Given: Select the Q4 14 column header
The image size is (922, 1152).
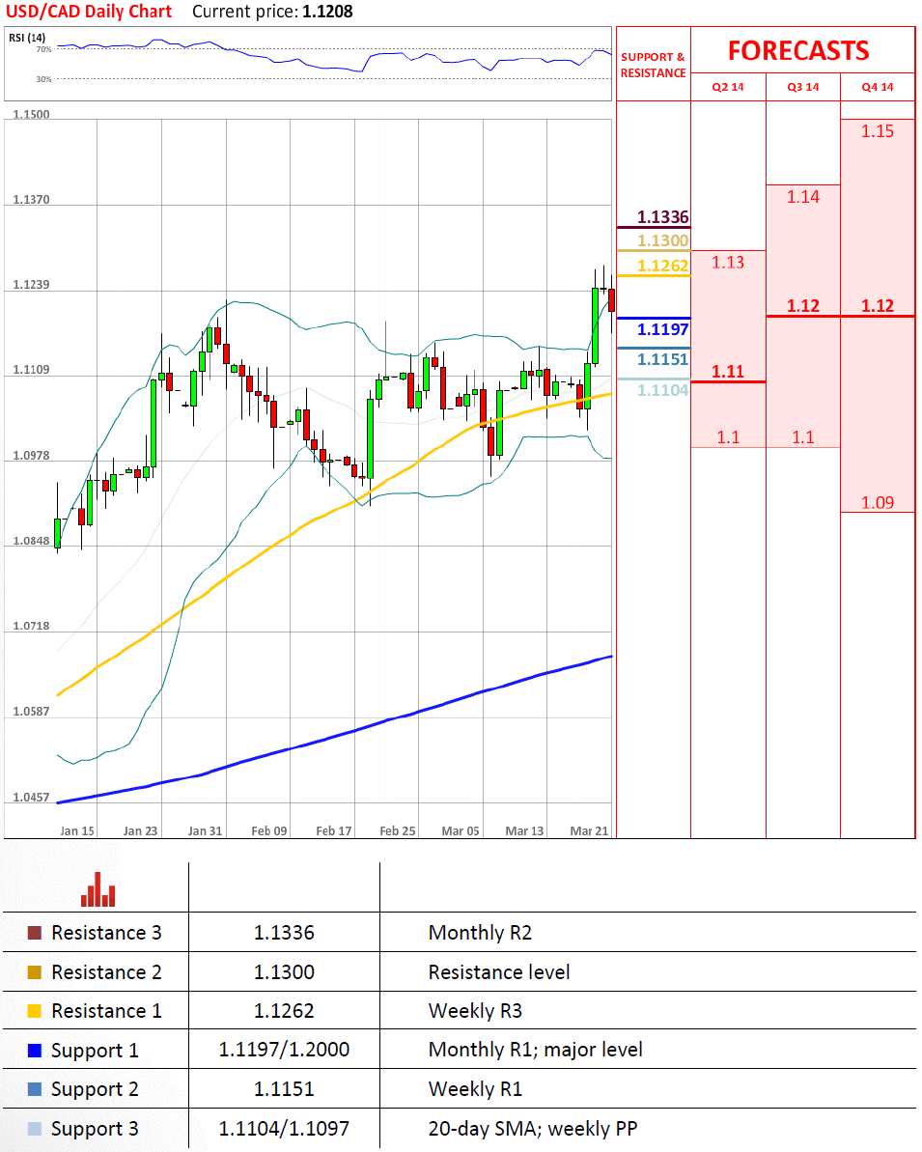Looking at the screenshot, I should [x=878, y=87].
